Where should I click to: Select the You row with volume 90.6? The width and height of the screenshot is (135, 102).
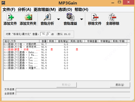tap(65, 60)
